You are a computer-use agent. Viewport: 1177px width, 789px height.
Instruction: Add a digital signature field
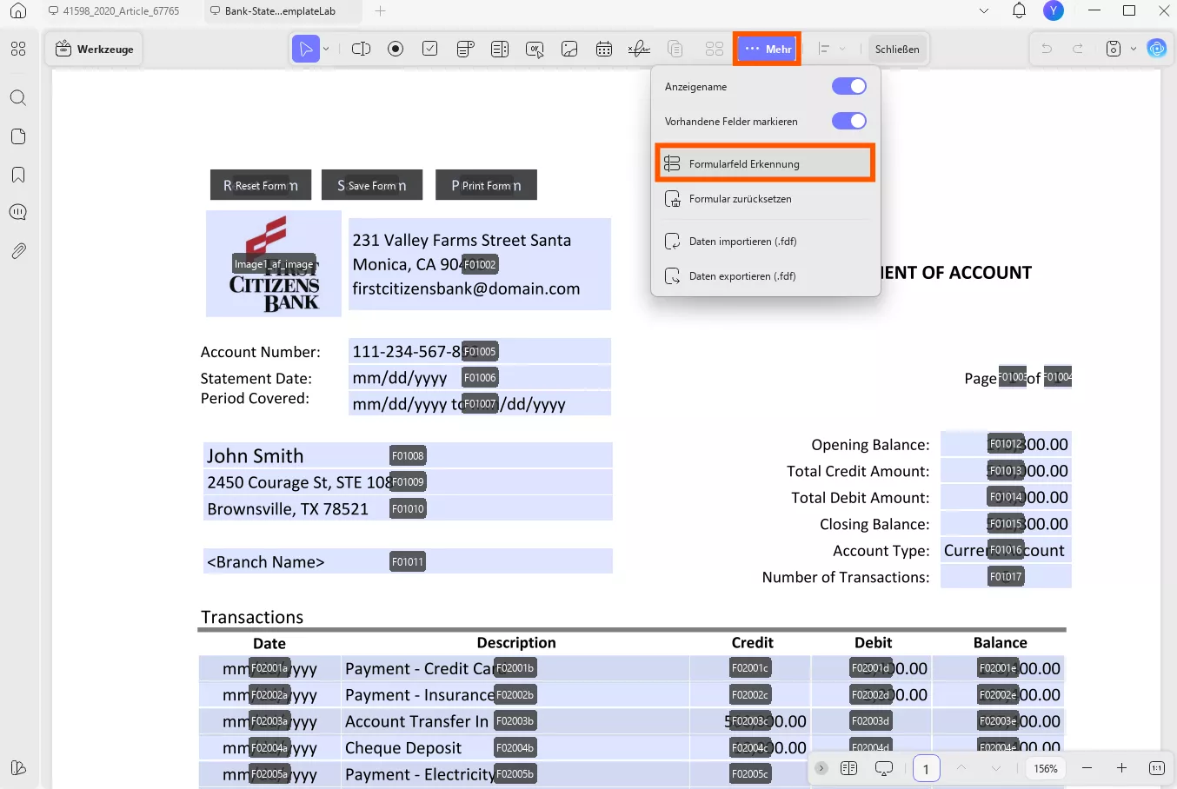639,49
